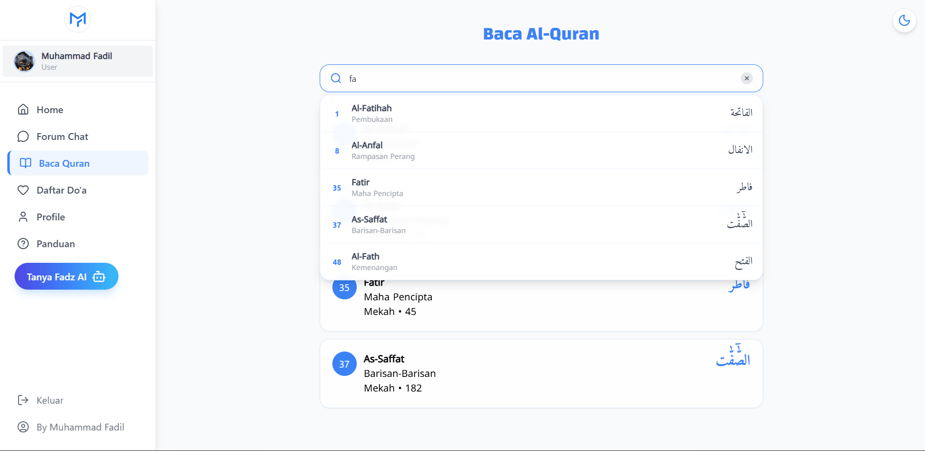
Task: Click the Panduan question mark icon
Action: (x=23, y=243)
